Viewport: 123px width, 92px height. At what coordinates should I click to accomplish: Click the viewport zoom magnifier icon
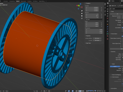coord(82,11)
